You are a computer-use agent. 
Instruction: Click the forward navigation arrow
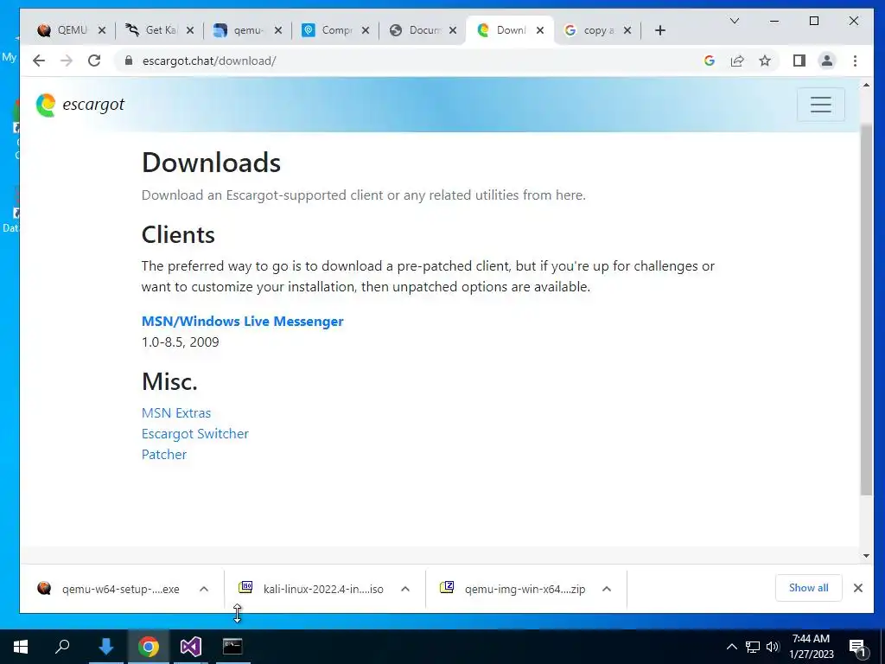pos(66,61)
